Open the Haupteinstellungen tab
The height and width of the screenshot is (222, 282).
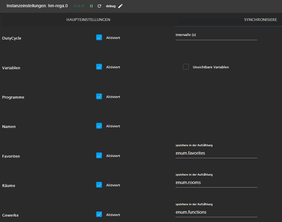[88, 20]
